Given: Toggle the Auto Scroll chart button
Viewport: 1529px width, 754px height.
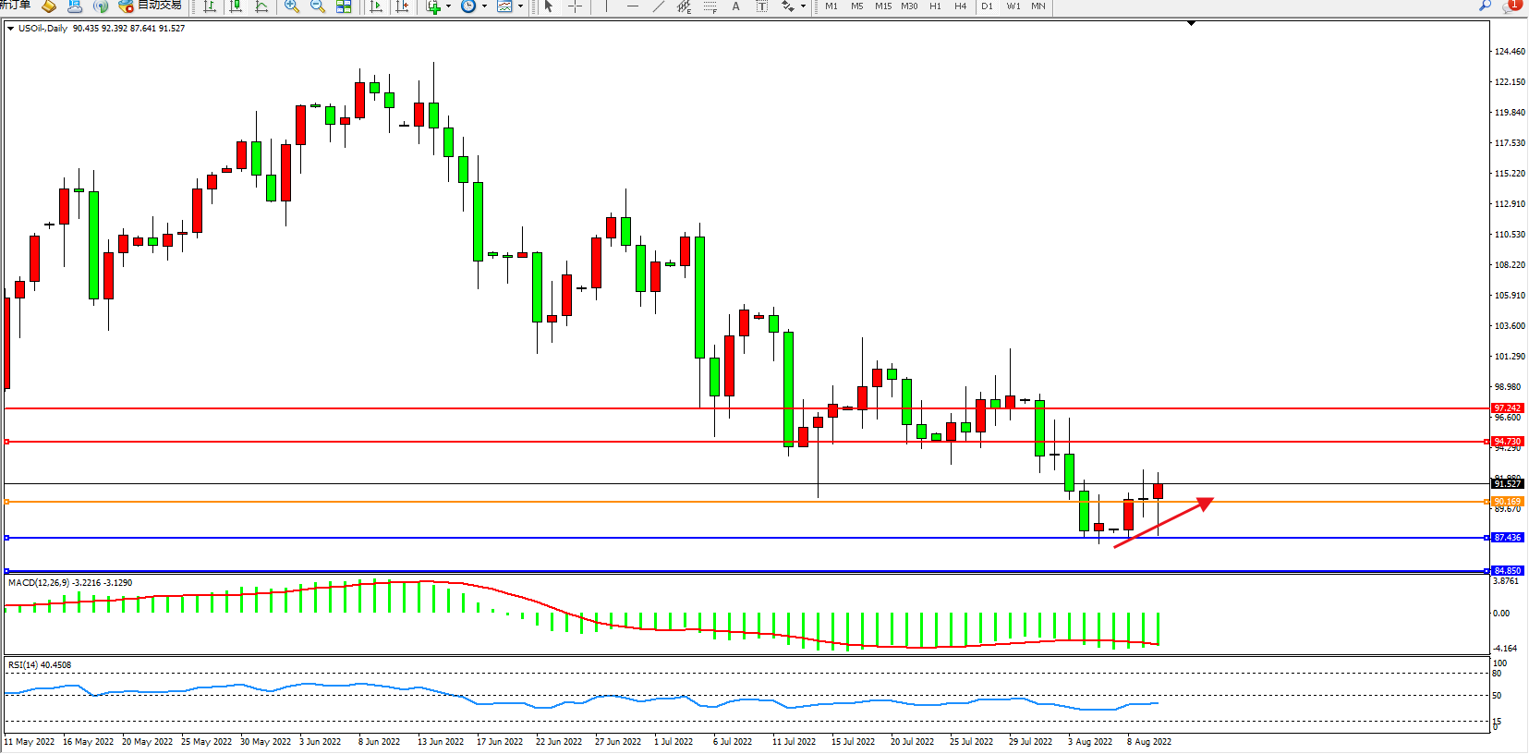Looking at the screenshot, I should [376, 6].
